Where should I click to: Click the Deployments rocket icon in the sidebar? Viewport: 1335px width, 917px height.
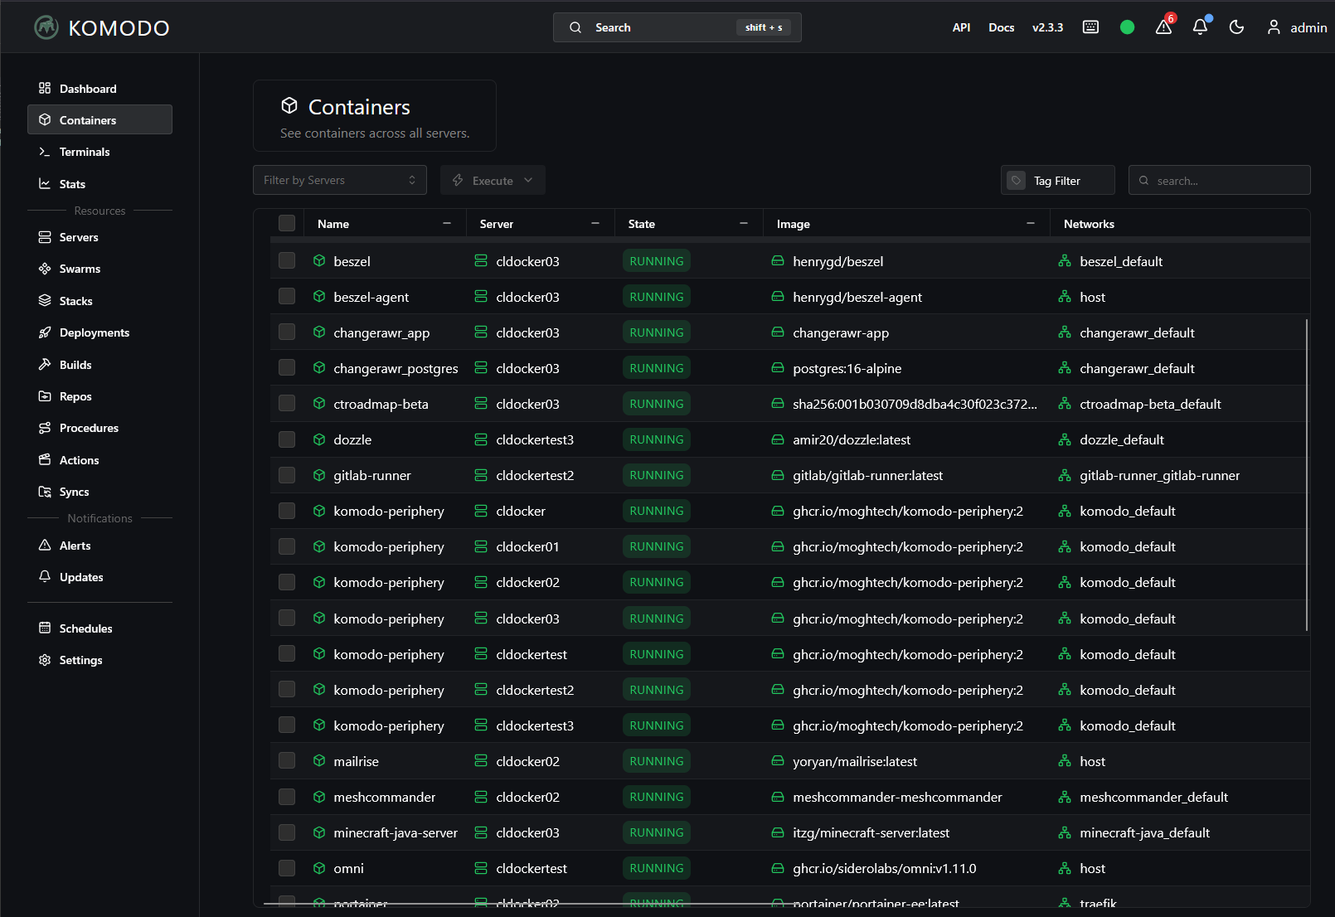click(x=45, y=332)
